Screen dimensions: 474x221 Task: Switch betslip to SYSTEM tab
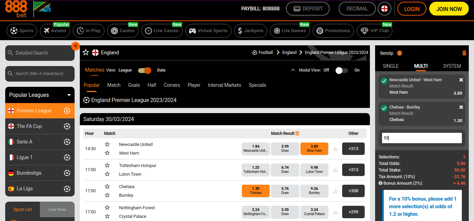(x=452, y=66)
